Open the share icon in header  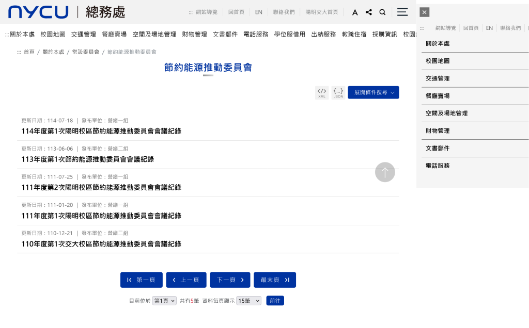click(368, 12)
